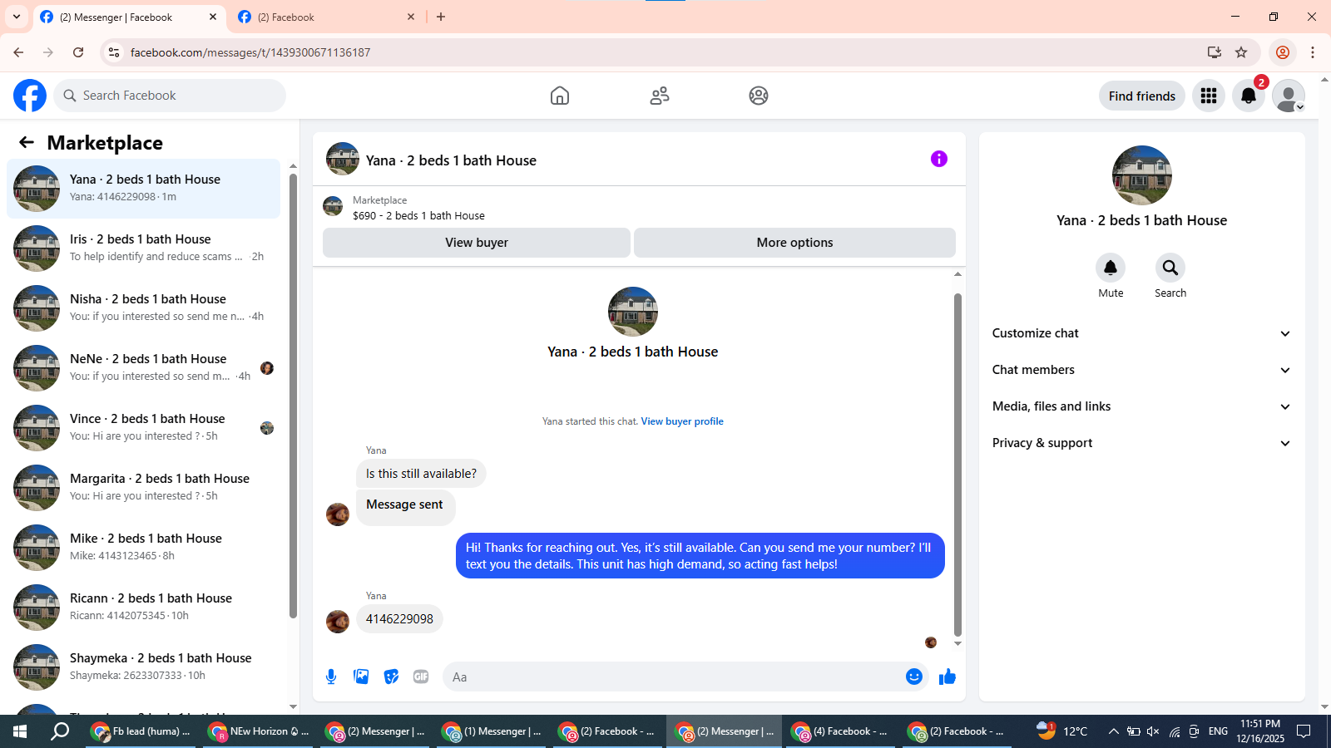Image resolution: width=1331 pixels, height=748 pixels.
Task: Open conversation information icon in chat header
Action: [939, 159]
